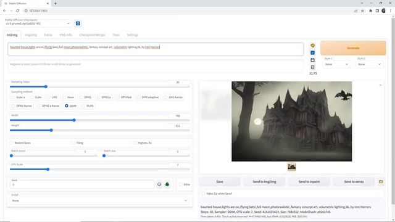Click the green recycle icon to reuse the last seed
Screen dimensions: 395x222
[x=167, y=184]
